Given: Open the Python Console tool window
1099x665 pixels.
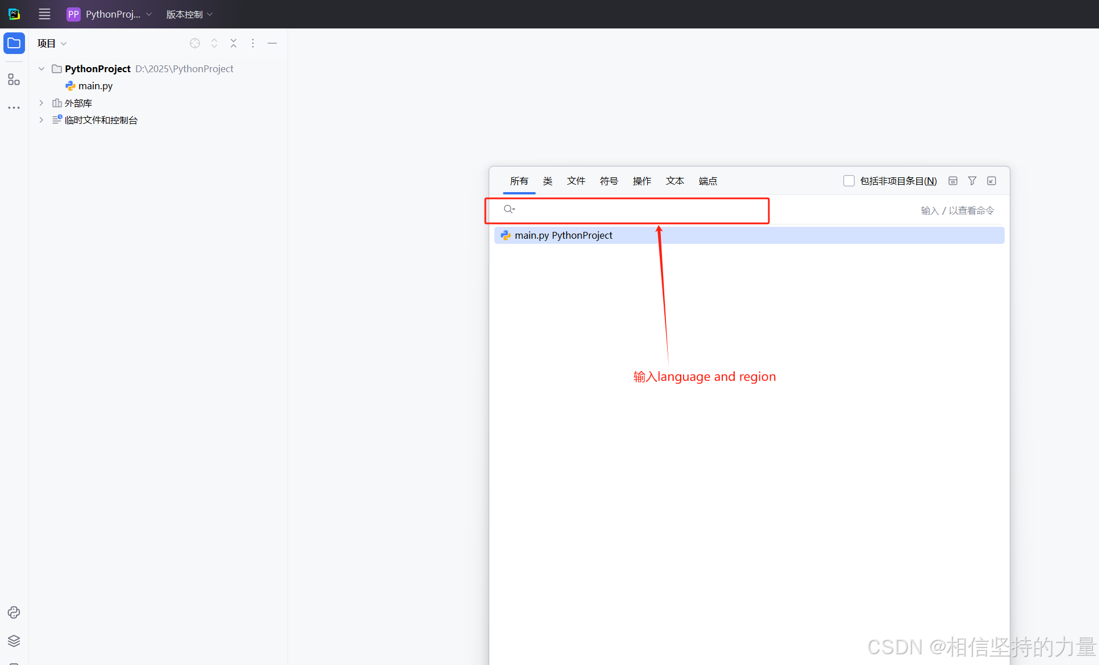Looking at the screenshot, I should [x=14, y=612].
